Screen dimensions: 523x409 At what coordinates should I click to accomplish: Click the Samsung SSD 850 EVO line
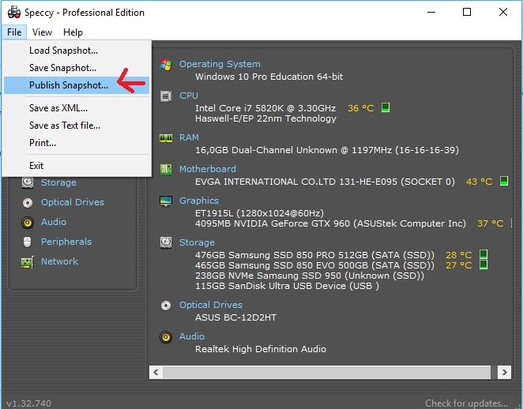click(314, 265)
